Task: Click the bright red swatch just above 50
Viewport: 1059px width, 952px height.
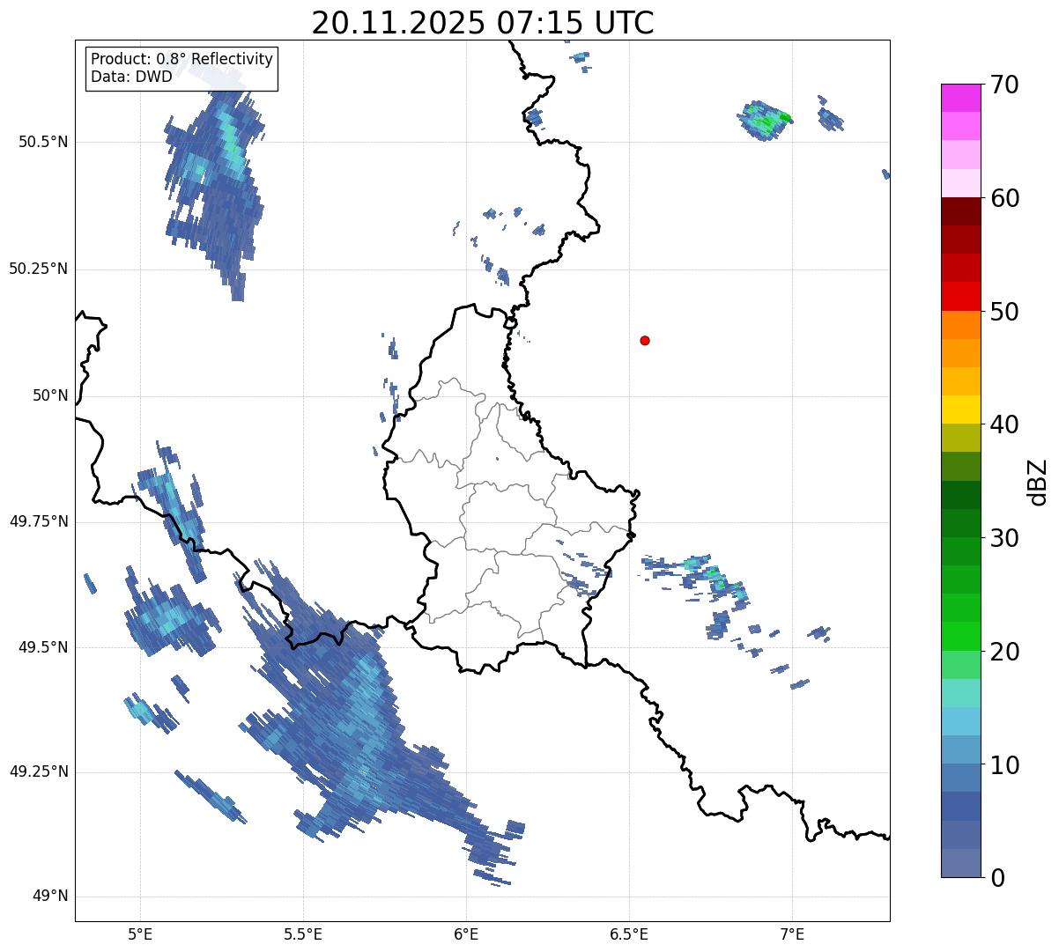Action: click(x=960, y=296)
